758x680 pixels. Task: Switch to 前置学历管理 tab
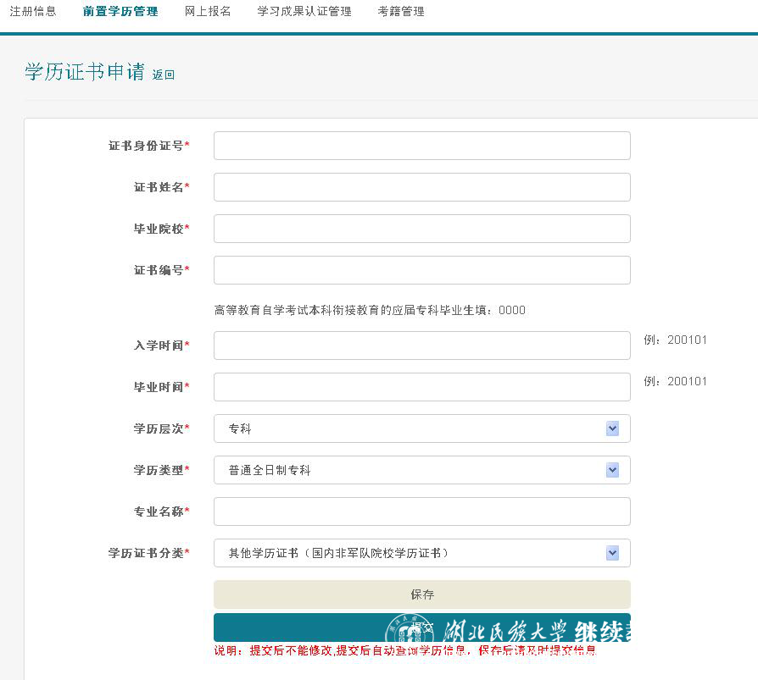click(x=120, y=12)
